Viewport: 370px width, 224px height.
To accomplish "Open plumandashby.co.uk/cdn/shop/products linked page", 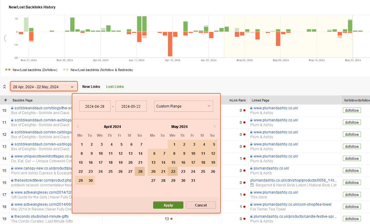I will 293,180.
